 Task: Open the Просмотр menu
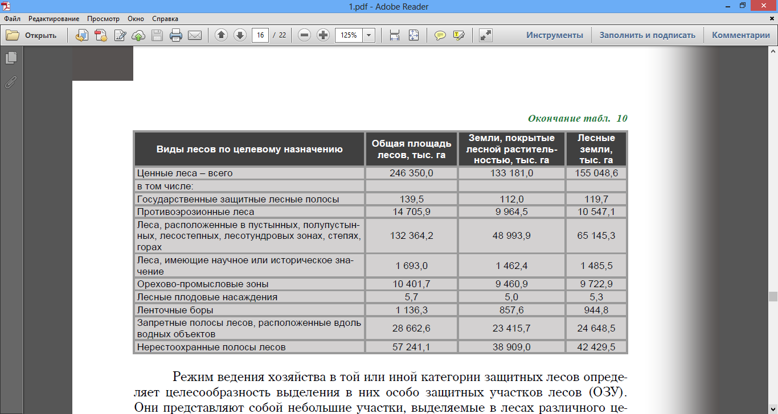(104, 19)
